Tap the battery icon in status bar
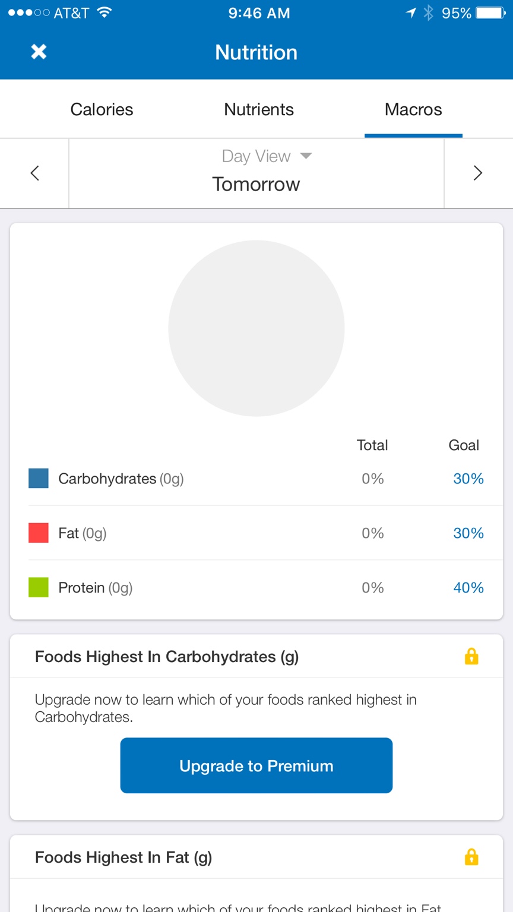Viewport: 513px width, 912px height. pyautogui.click(x=491, y=13)
